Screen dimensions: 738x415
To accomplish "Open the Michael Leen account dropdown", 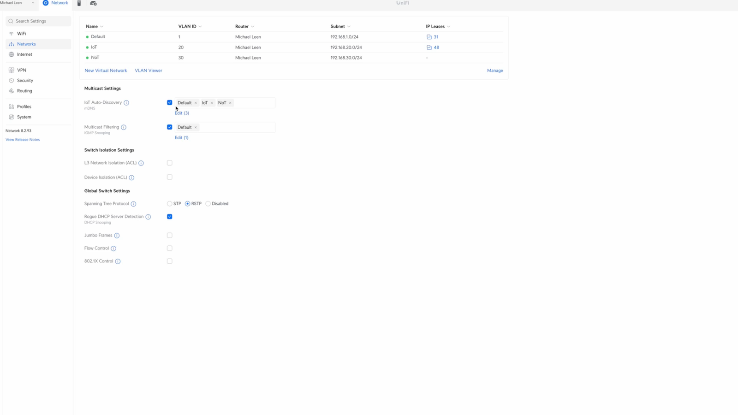I will (x=18, y=3).
